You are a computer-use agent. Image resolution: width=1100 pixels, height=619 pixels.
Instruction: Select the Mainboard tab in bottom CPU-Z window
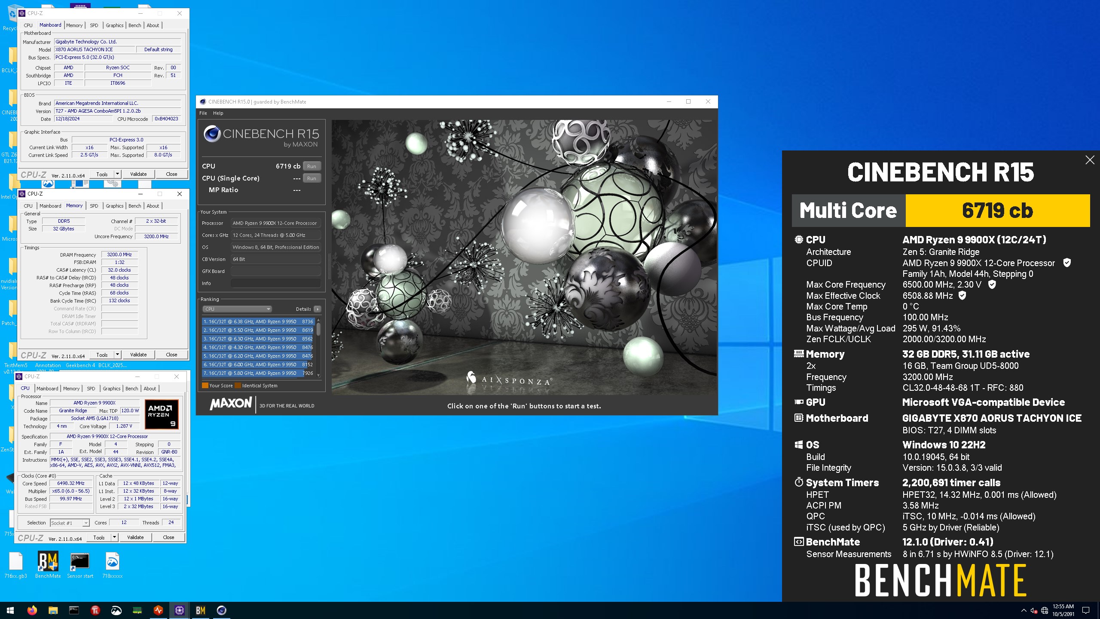tap(47, 389)
